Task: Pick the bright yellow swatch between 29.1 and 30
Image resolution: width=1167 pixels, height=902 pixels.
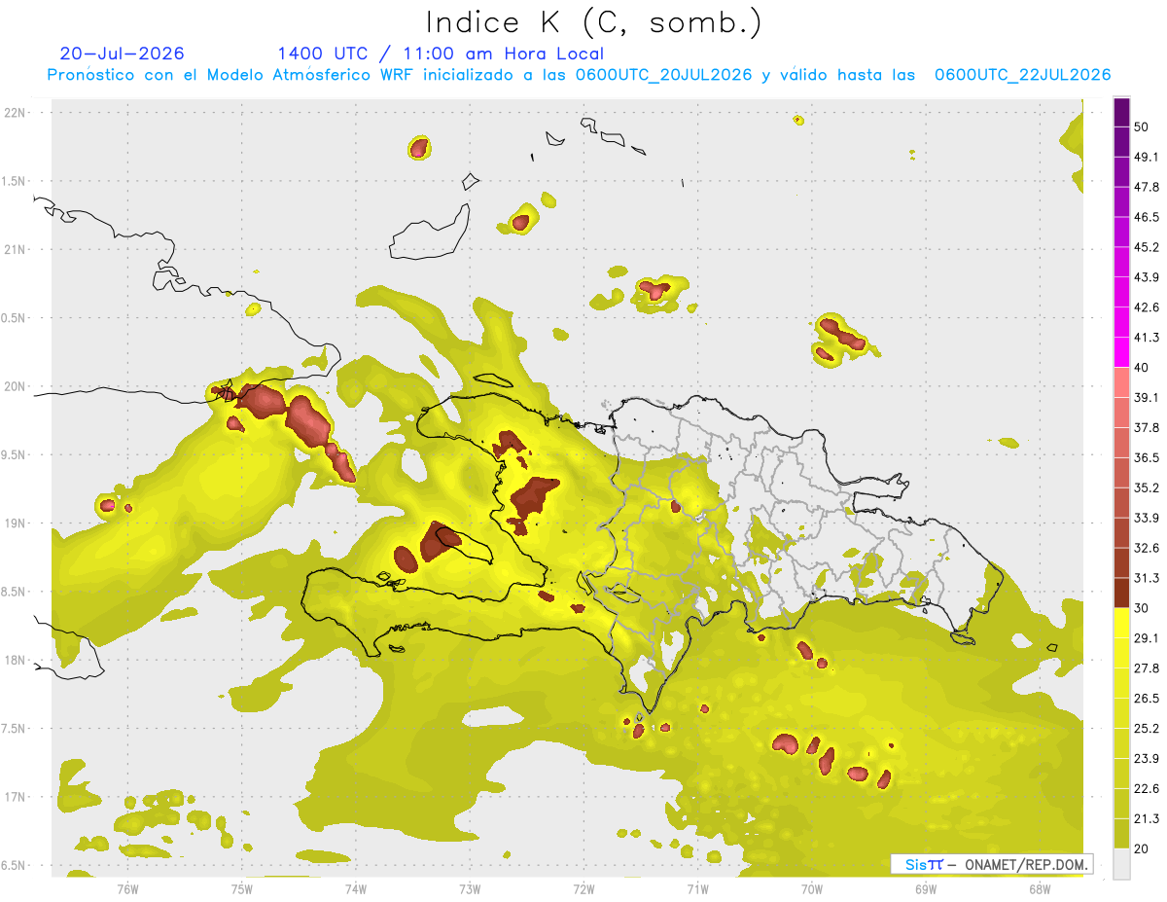Action: (1121, 623)
